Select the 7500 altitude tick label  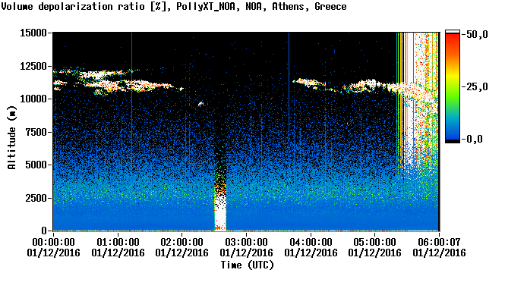[36, 132]
